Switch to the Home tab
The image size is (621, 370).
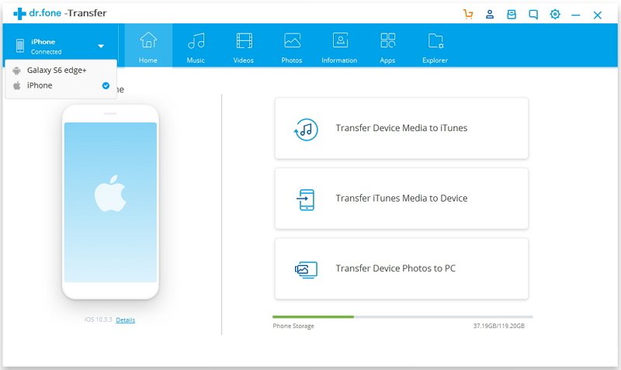148,45
